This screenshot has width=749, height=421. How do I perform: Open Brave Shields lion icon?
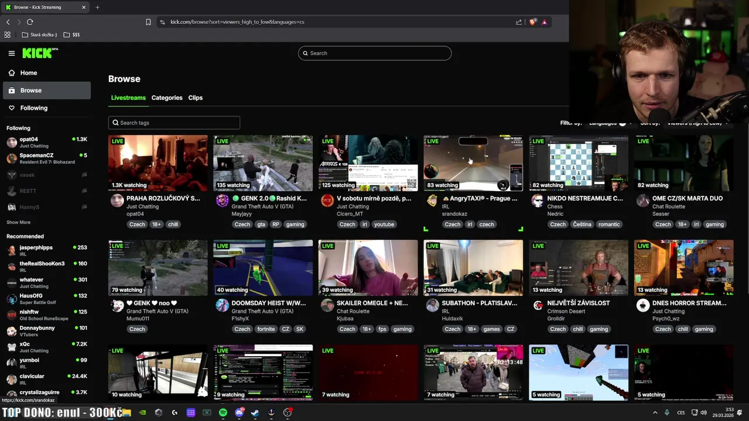(532, 22)
